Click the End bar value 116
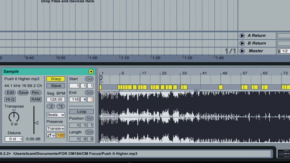 (74, 99)
